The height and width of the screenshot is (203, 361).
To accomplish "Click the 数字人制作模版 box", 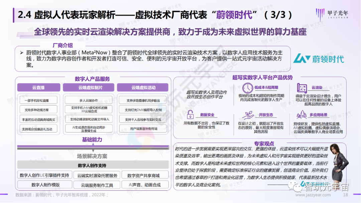I will pyautogui.click(x=45, y=185).
